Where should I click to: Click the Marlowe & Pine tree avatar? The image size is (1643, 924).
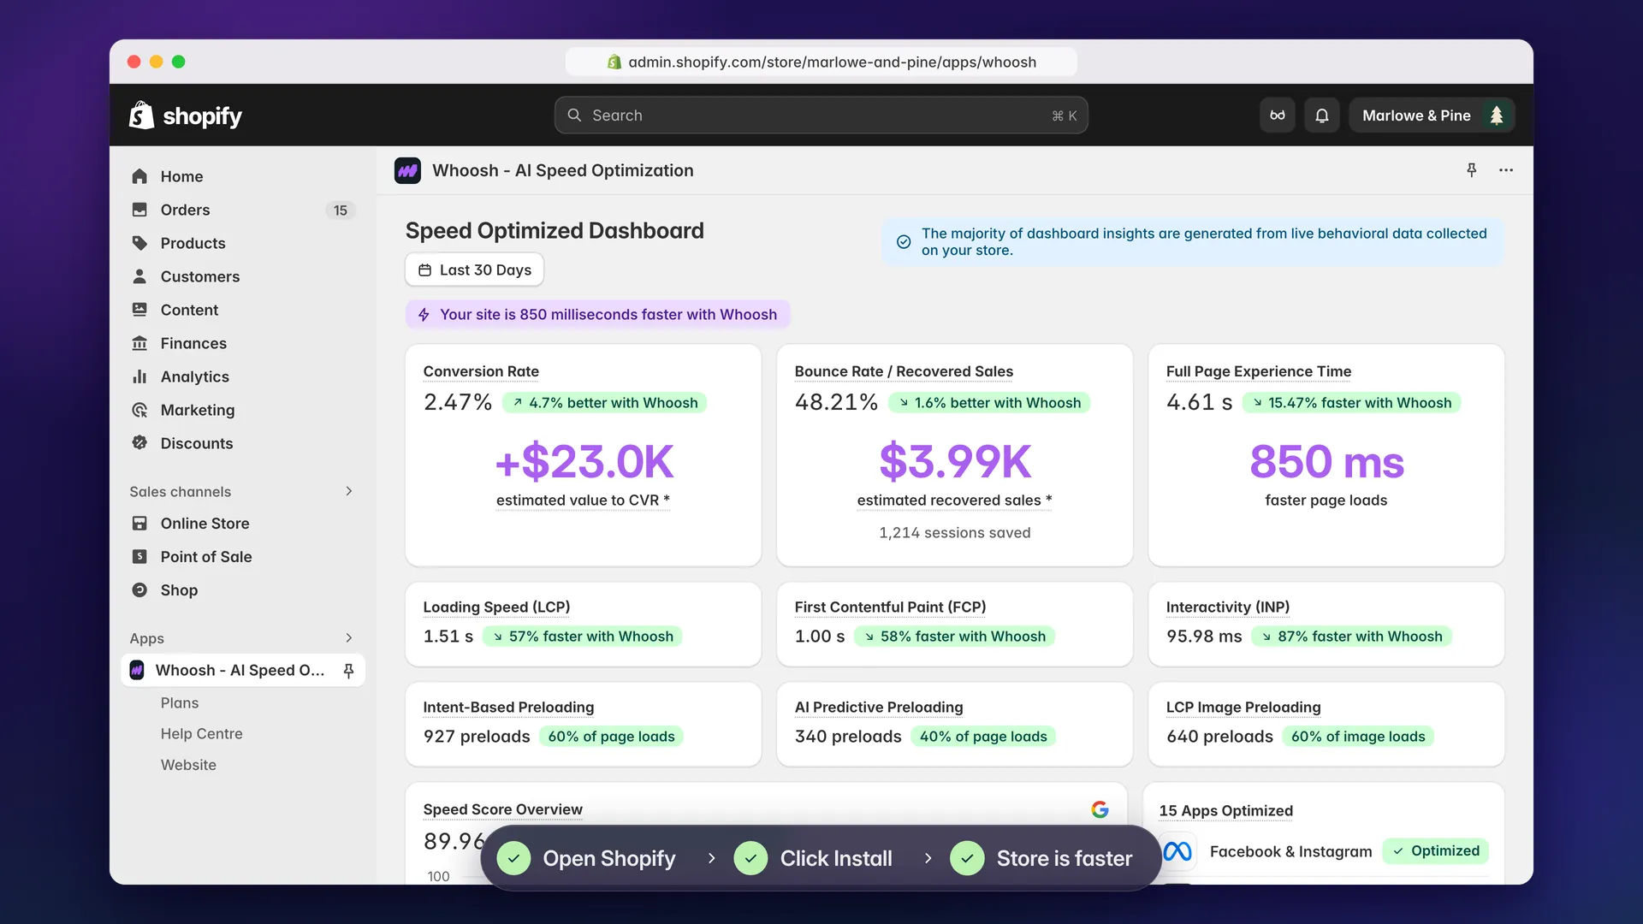[x=1497, y=115]
